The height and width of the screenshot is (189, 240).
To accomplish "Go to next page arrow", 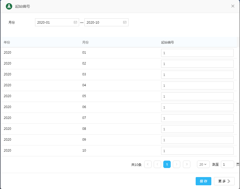I will [x=177, y=165].
